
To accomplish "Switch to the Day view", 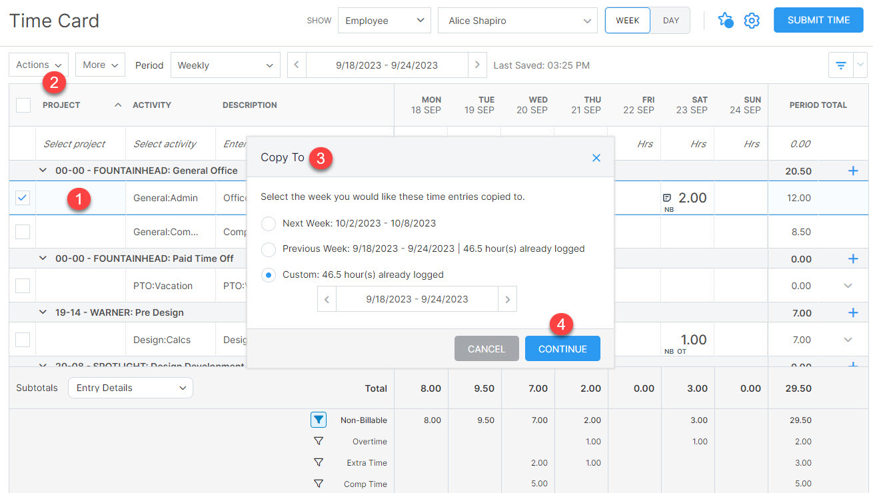I will tap(670, 21).
